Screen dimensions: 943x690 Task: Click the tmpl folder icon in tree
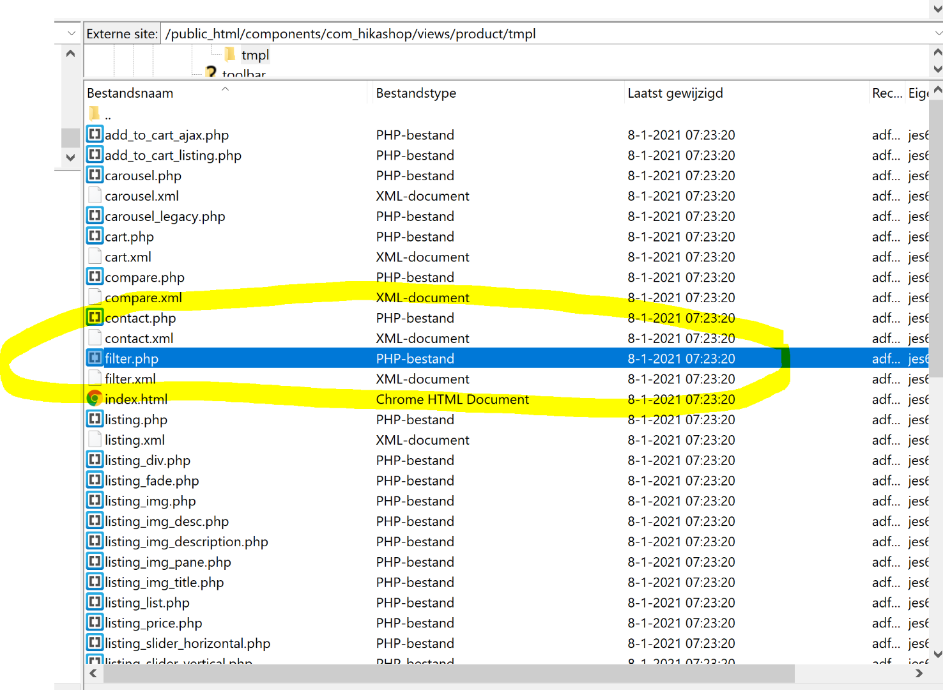[230, 55]
